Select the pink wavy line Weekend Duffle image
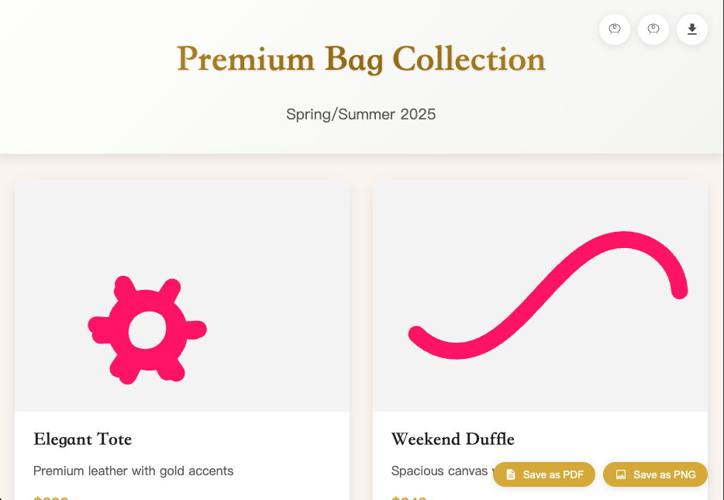This screenshot has width=724, height=500. click(x=548, y=295)
